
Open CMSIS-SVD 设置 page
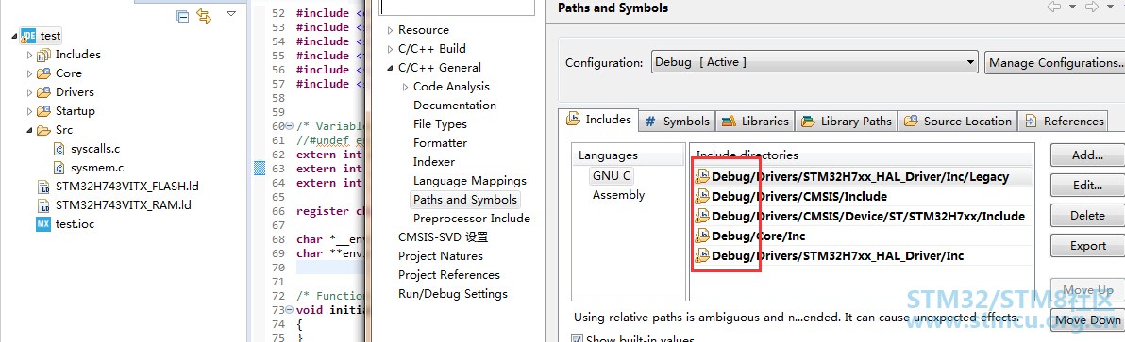[x=443, y=237]
